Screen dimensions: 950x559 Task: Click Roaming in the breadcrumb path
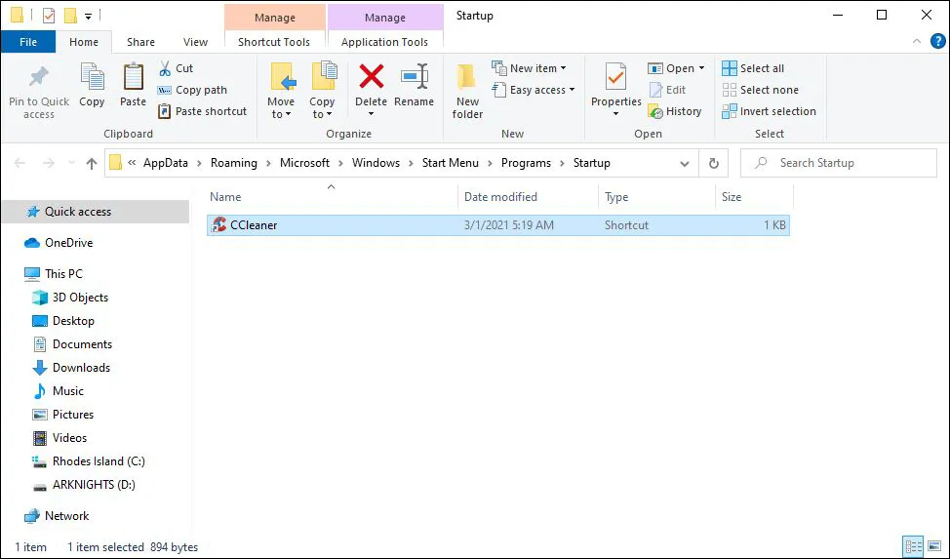point(234,163)
